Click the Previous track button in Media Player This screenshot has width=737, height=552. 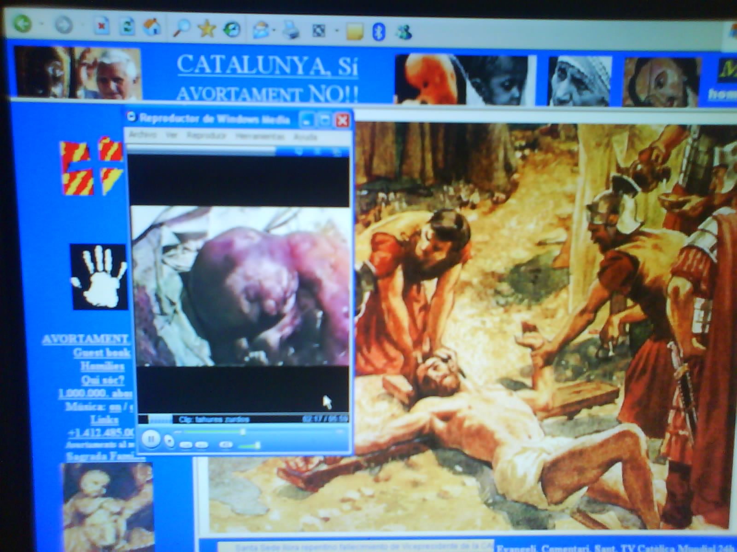click(185, 445)
